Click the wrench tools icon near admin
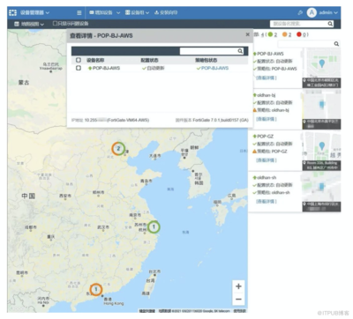 [x=300, y=12]
